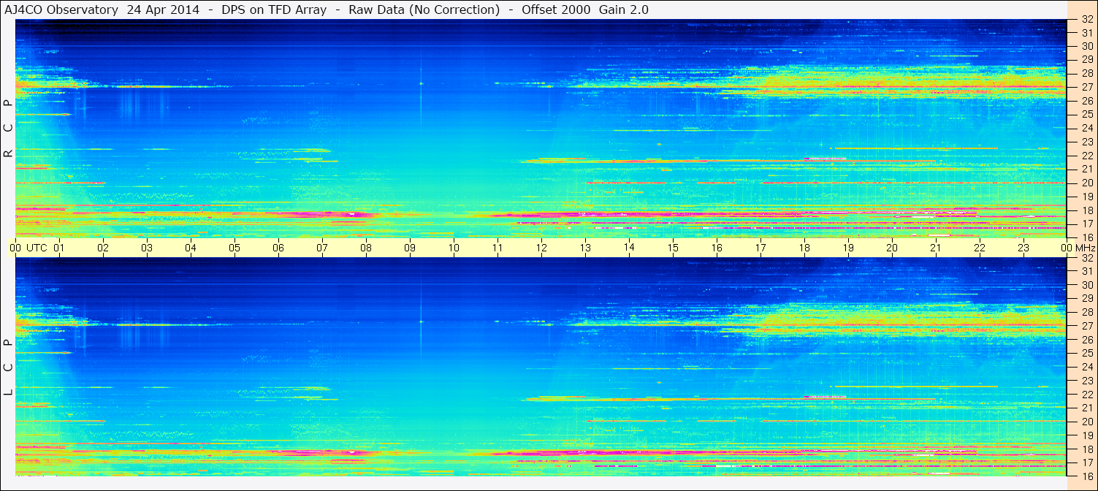Select 'DPS on TFD Array' header text
1098x491 pixels.
[274, 9]
